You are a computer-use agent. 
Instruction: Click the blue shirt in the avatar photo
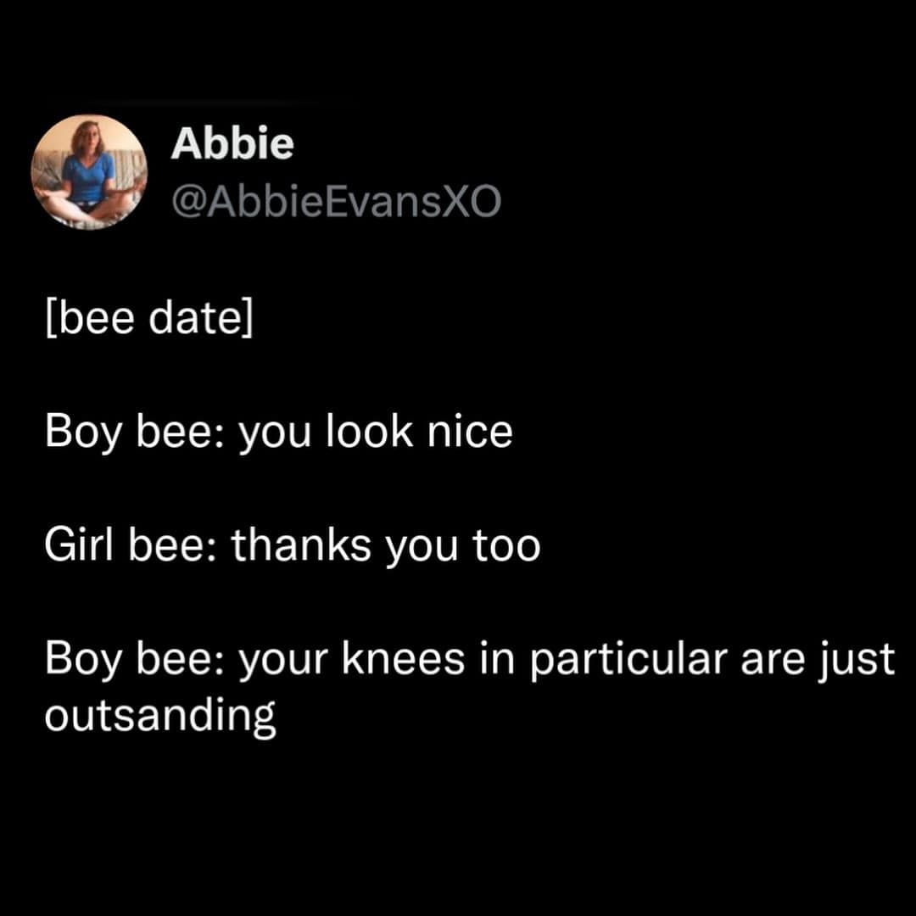(x=88, y=177)
